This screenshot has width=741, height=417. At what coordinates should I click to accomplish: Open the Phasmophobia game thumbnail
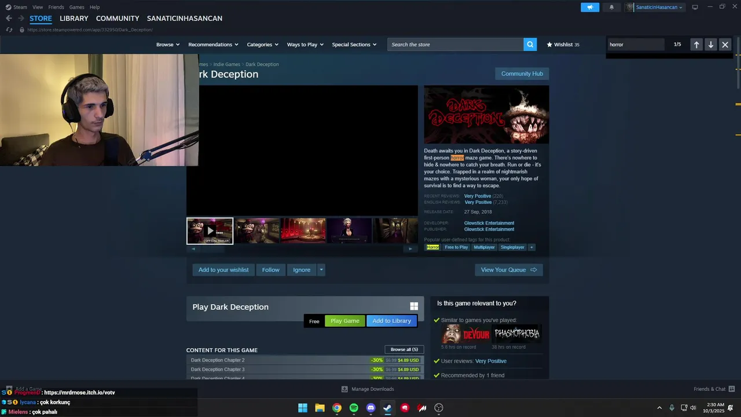pos(516,334)
